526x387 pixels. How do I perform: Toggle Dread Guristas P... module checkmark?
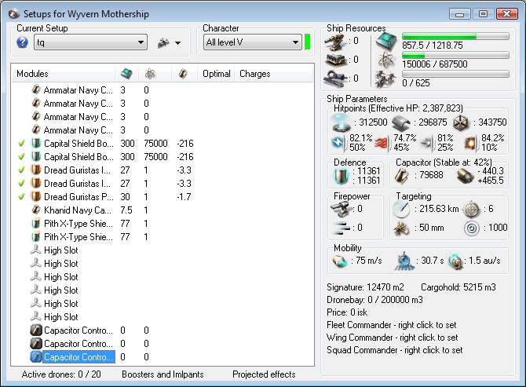tap(21, 197)
